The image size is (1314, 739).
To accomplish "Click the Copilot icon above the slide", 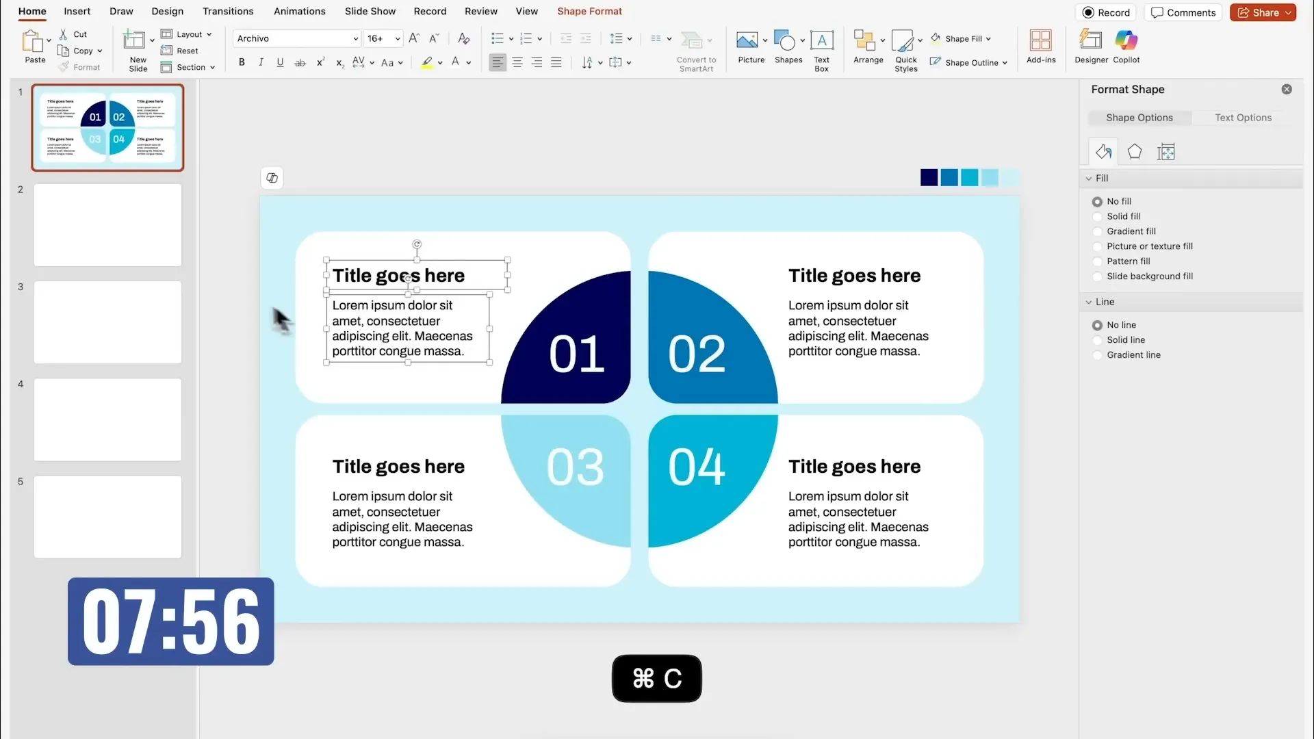I will click(x=272, y=178).
